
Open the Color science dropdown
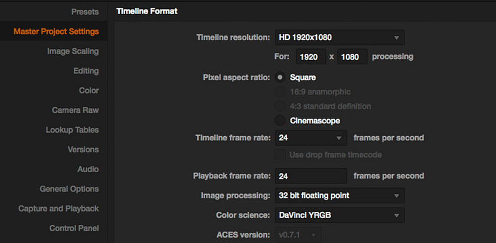[340, 215]
